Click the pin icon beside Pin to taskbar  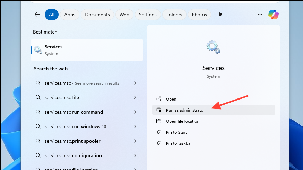tap(159, 143)
